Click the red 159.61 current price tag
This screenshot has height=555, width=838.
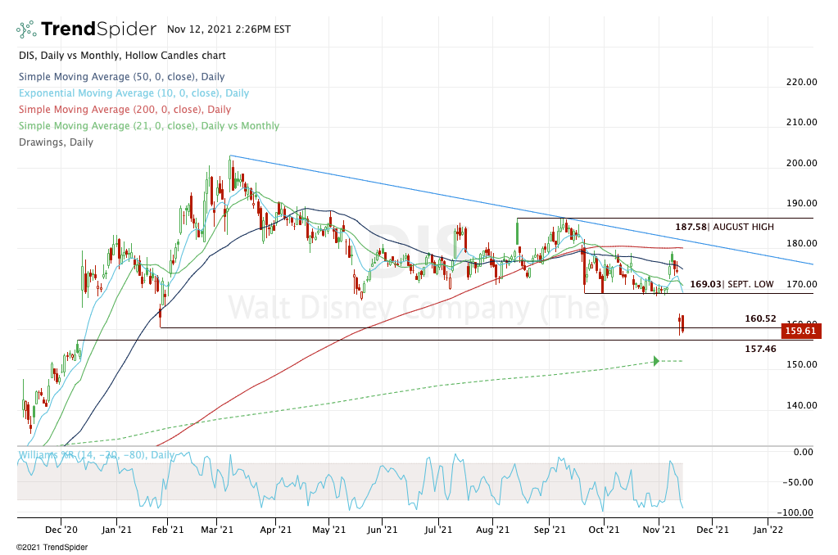(802, 332)
